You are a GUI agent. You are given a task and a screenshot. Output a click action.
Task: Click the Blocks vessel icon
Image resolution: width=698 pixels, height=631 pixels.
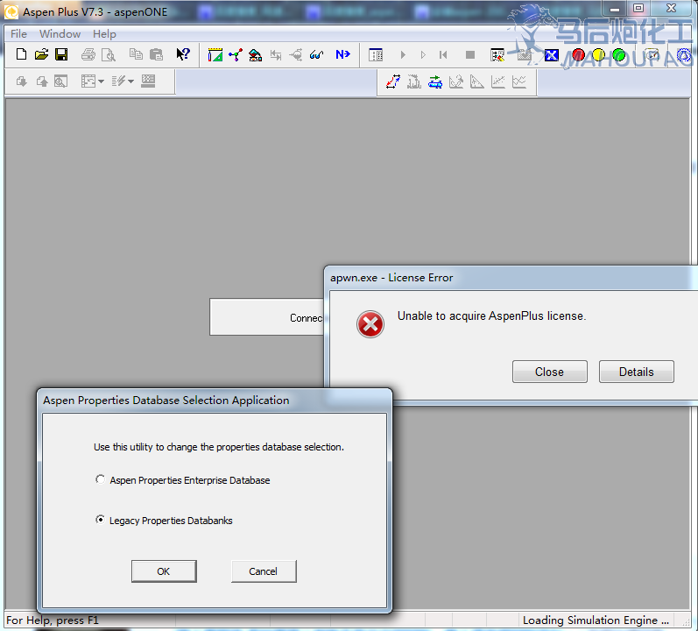[x=296, y=54]
